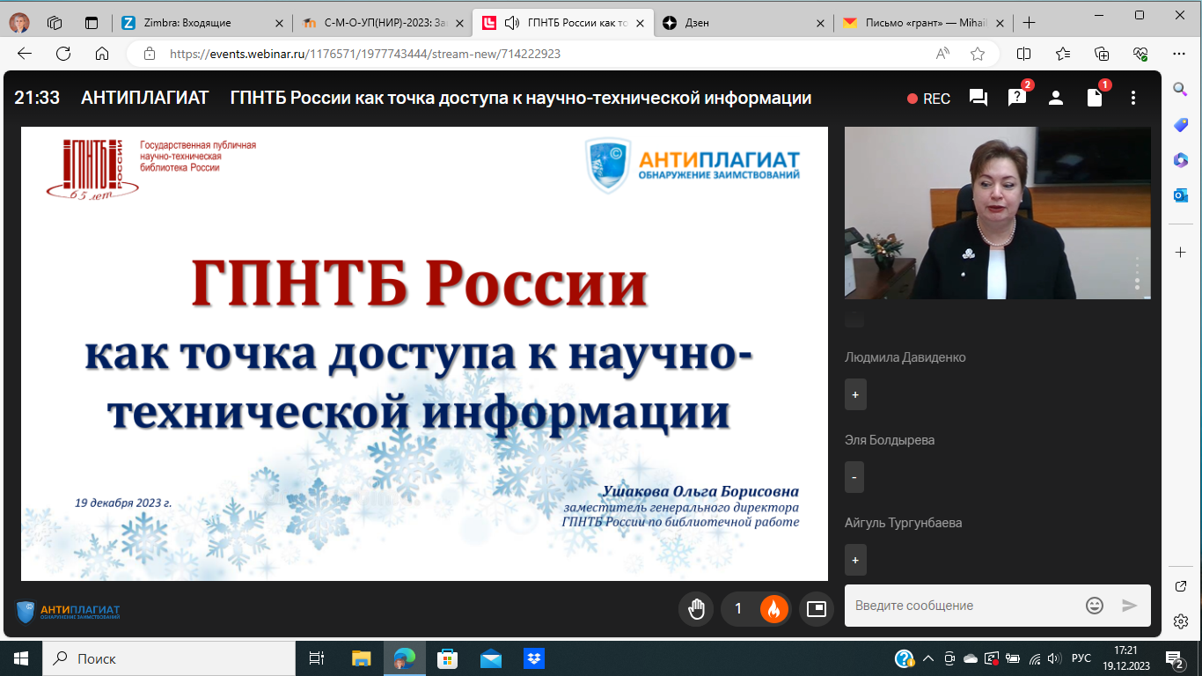
Task: Open the favorites list
Action: [x=1062, y=54]
